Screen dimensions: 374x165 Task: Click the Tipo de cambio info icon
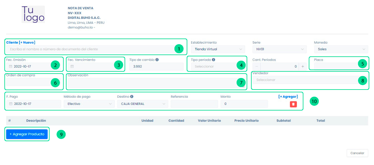click(x=157, y=60)
